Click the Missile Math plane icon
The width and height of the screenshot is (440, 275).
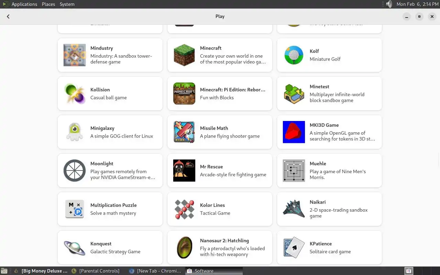coord(184,132)
